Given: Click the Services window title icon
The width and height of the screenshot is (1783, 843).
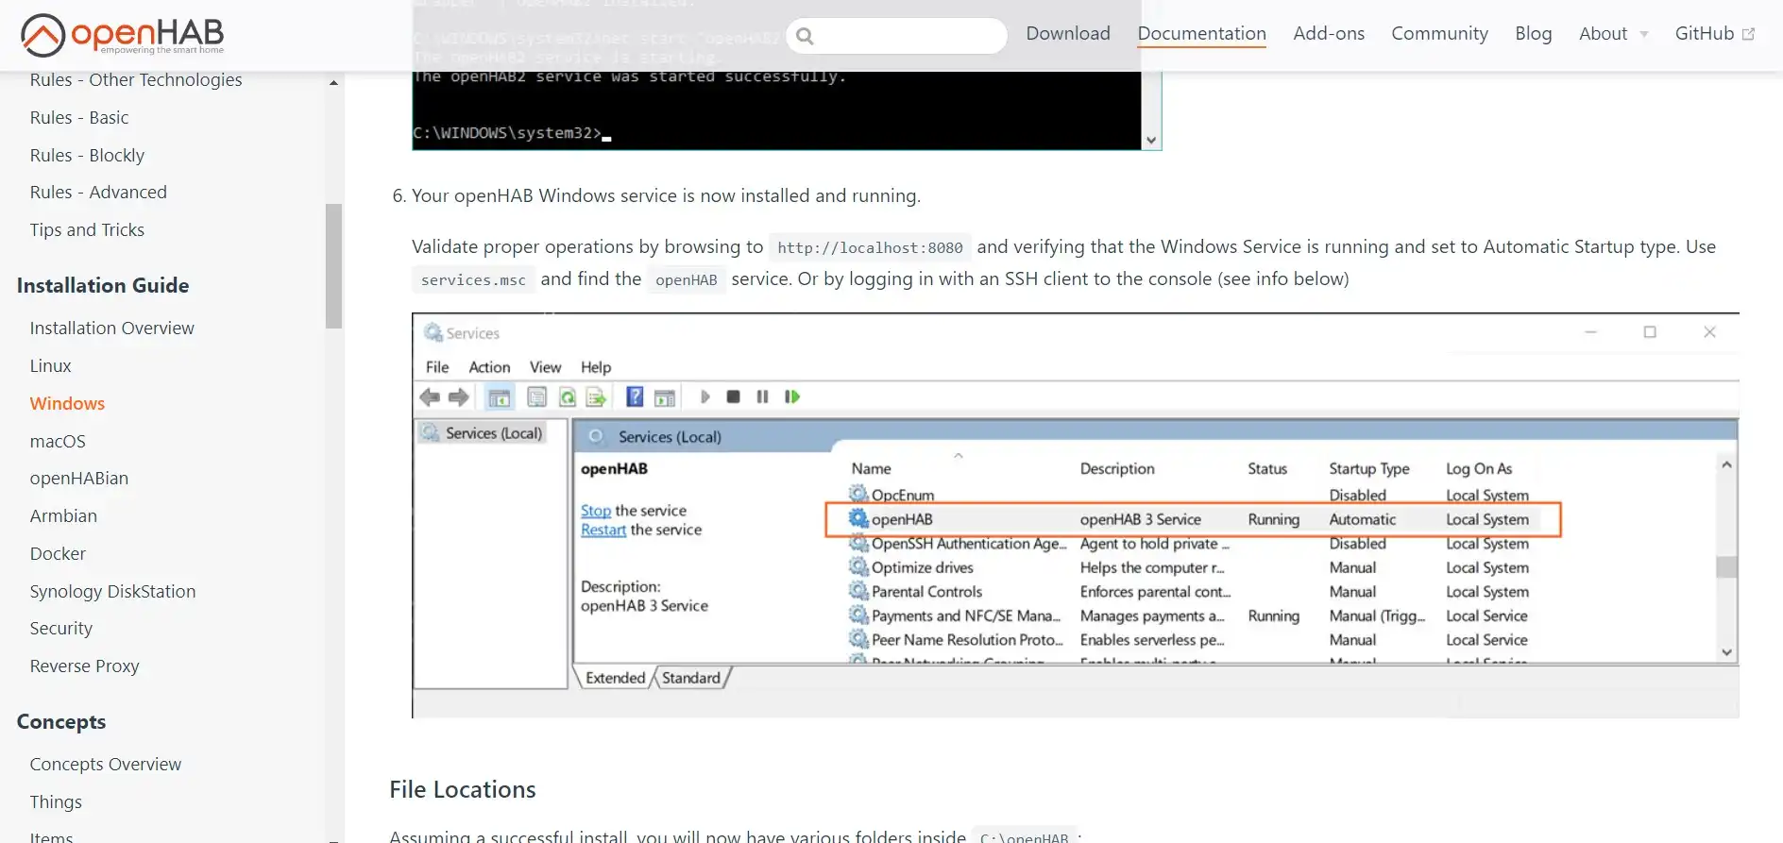Looking at the screenshot, I should [x=433, y=332].
